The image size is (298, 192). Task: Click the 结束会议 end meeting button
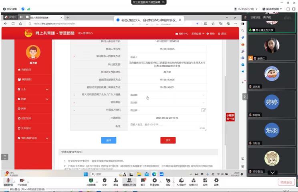(x=286, y=182)
